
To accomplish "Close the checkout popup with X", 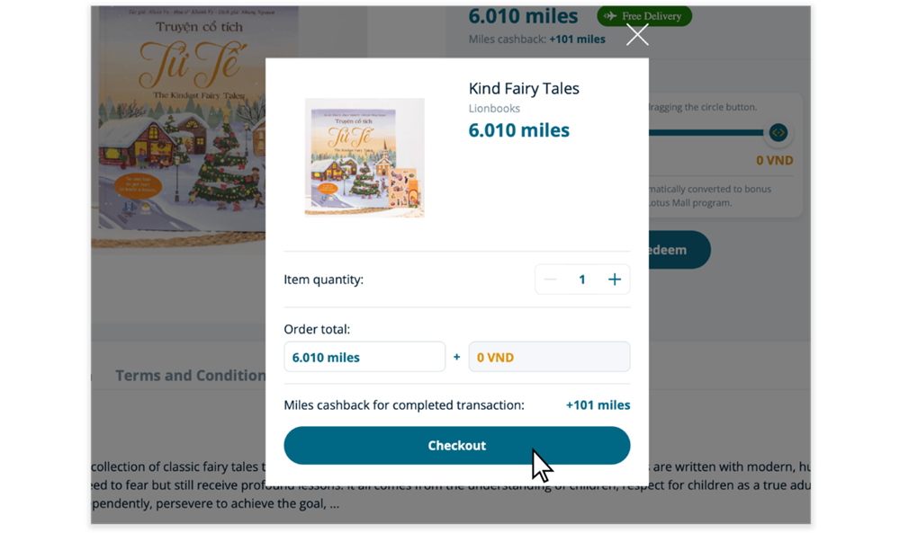I will tap(637, 35).
